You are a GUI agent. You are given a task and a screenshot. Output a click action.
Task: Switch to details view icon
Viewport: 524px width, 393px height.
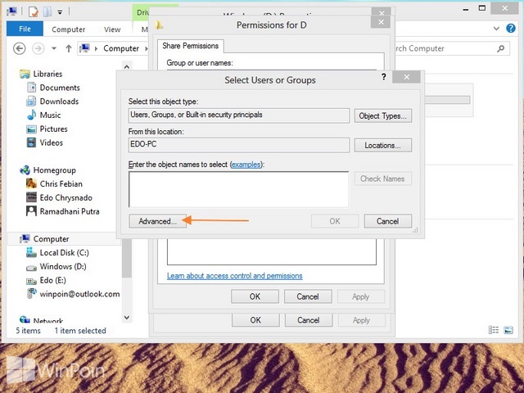click(x=493, y=330)
